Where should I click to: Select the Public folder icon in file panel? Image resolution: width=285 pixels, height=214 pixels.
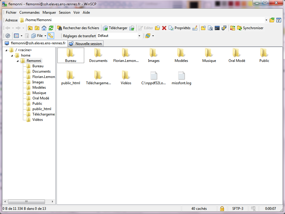(264, 53)
